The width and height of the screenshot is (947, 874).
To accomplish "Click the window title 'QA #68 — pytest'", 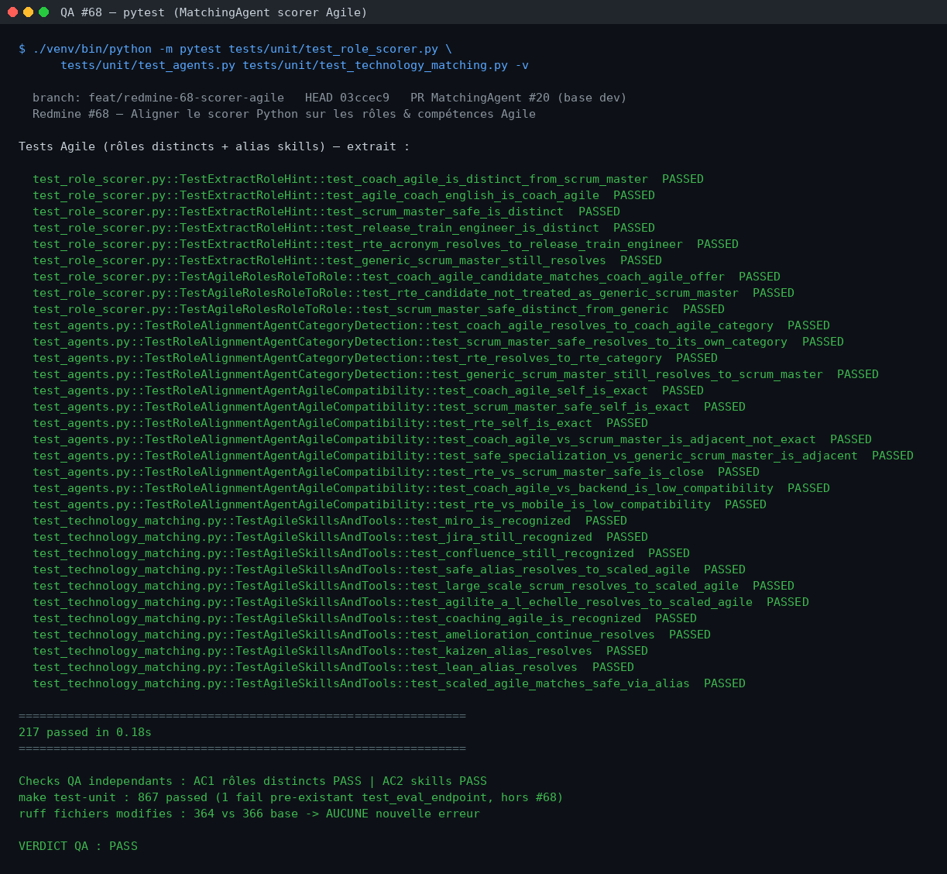I will coord(214,12).
